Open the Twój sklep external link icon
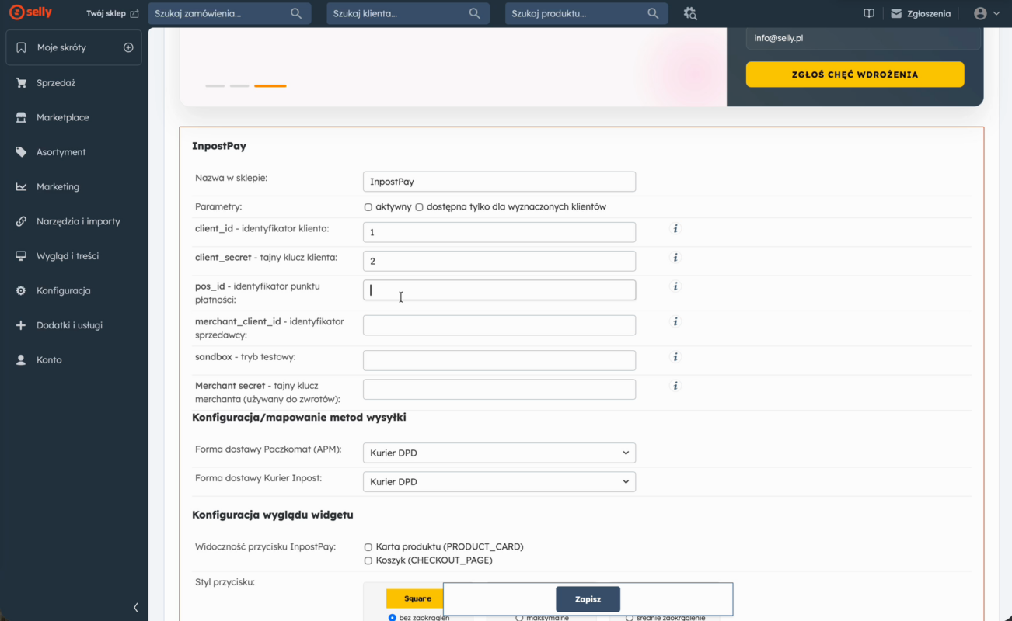Image resolution: width=1012 pixels, height=621 pixels. point(134,14)
